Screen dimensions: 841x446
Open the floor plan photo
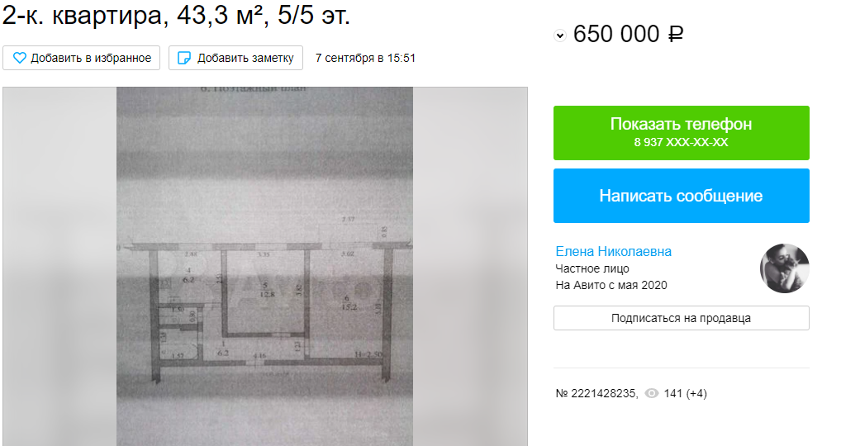(x=265, y=267)
